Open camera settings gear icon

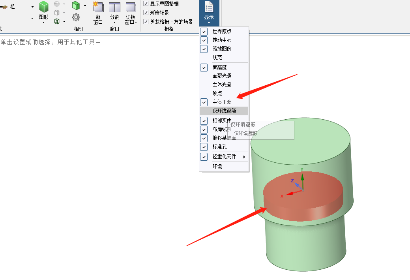[76, 17]
